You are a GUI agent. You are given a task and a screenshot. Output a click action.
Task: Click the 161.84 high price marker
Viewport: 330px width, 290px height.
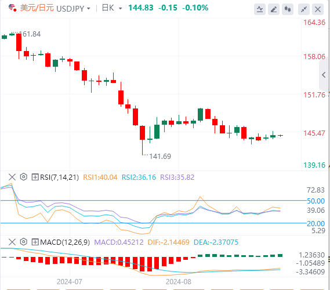pyautogui.click(x=30, y=34)
